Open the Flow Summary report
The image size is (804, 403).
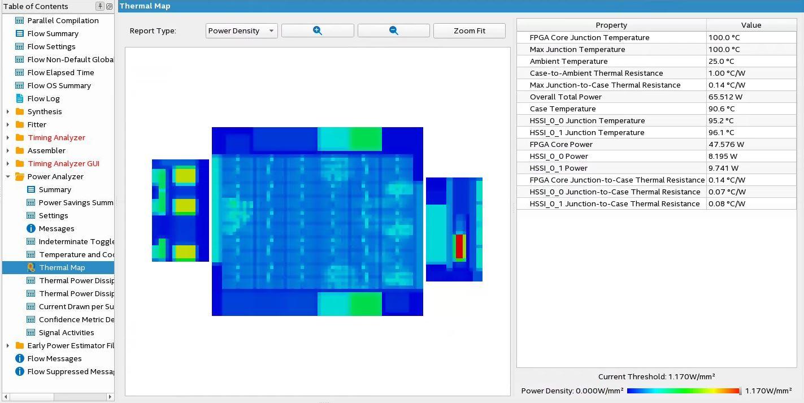53,33
